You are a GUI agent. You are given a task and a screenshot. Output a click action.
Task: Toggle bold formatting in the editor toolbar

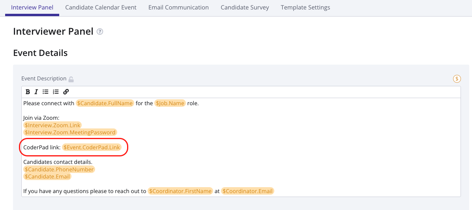pyautogui.click(x=28, y=92)
